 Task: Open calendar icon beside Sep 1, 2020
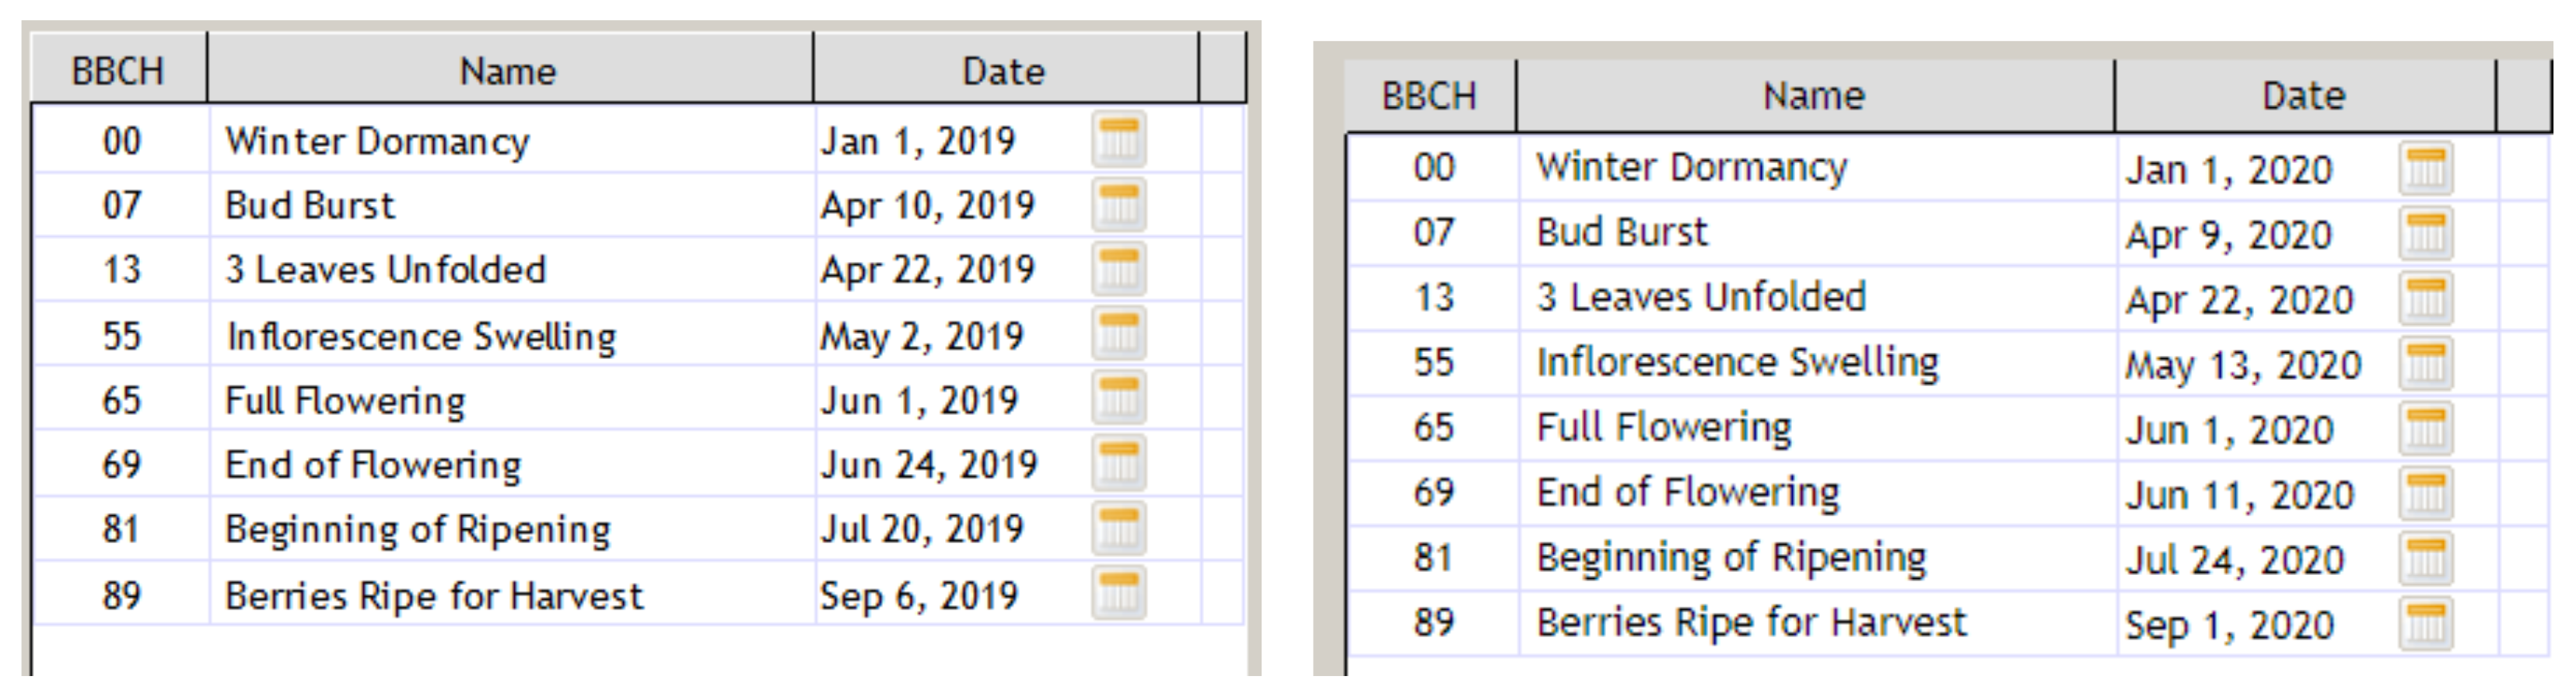pyautogui.click(x=2425, y=623)
